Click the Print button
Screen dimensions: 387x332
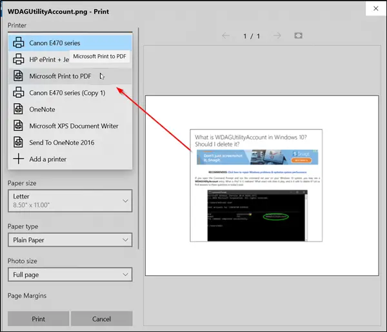[38, 318]
